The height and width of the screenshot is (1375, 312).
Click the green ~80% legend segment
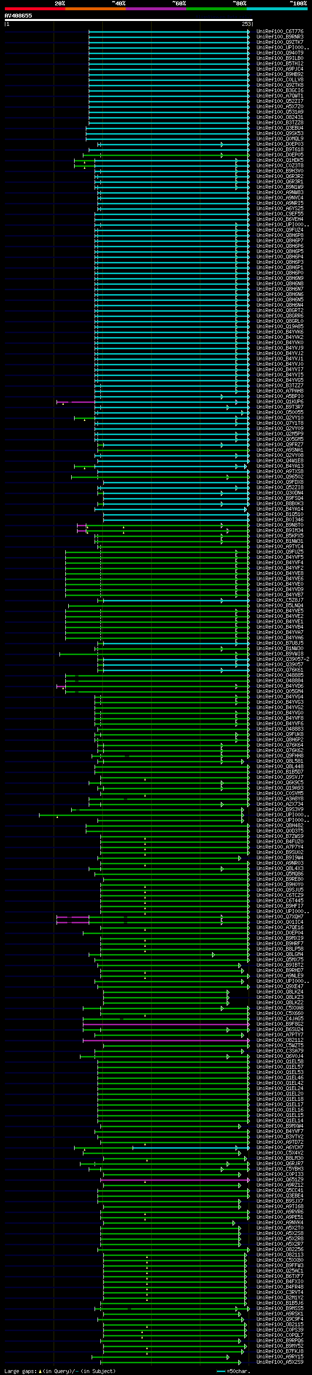216,9
